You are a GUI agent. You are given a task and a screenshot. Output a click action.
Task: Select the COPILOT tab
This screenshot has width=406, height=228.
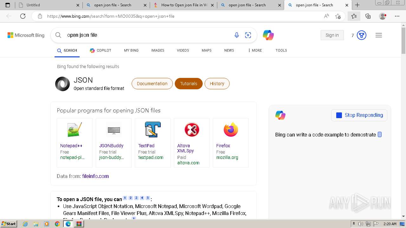(x=100, y=50)
